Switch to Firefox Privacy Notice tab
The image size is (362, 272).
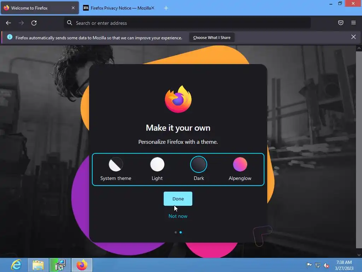tap(119, 8)
